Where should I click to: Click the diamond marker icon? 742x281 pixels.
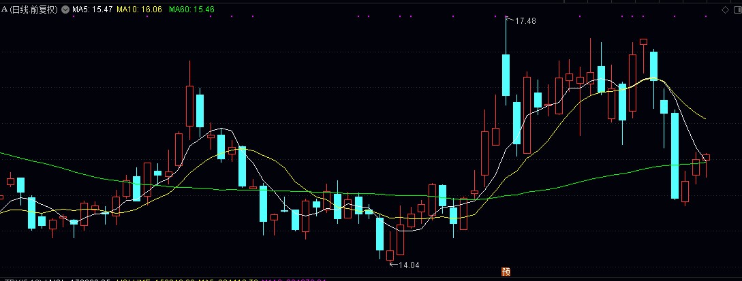[724, 10]
